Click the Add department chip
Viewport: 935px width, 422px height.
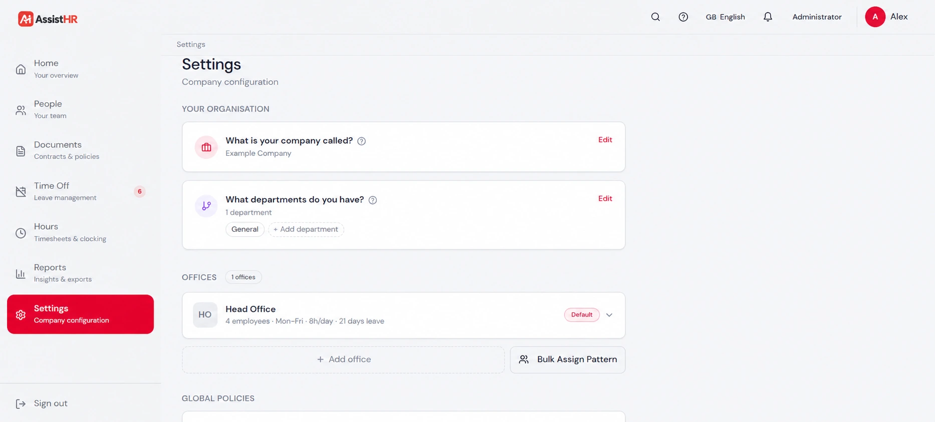click(306, 229)
